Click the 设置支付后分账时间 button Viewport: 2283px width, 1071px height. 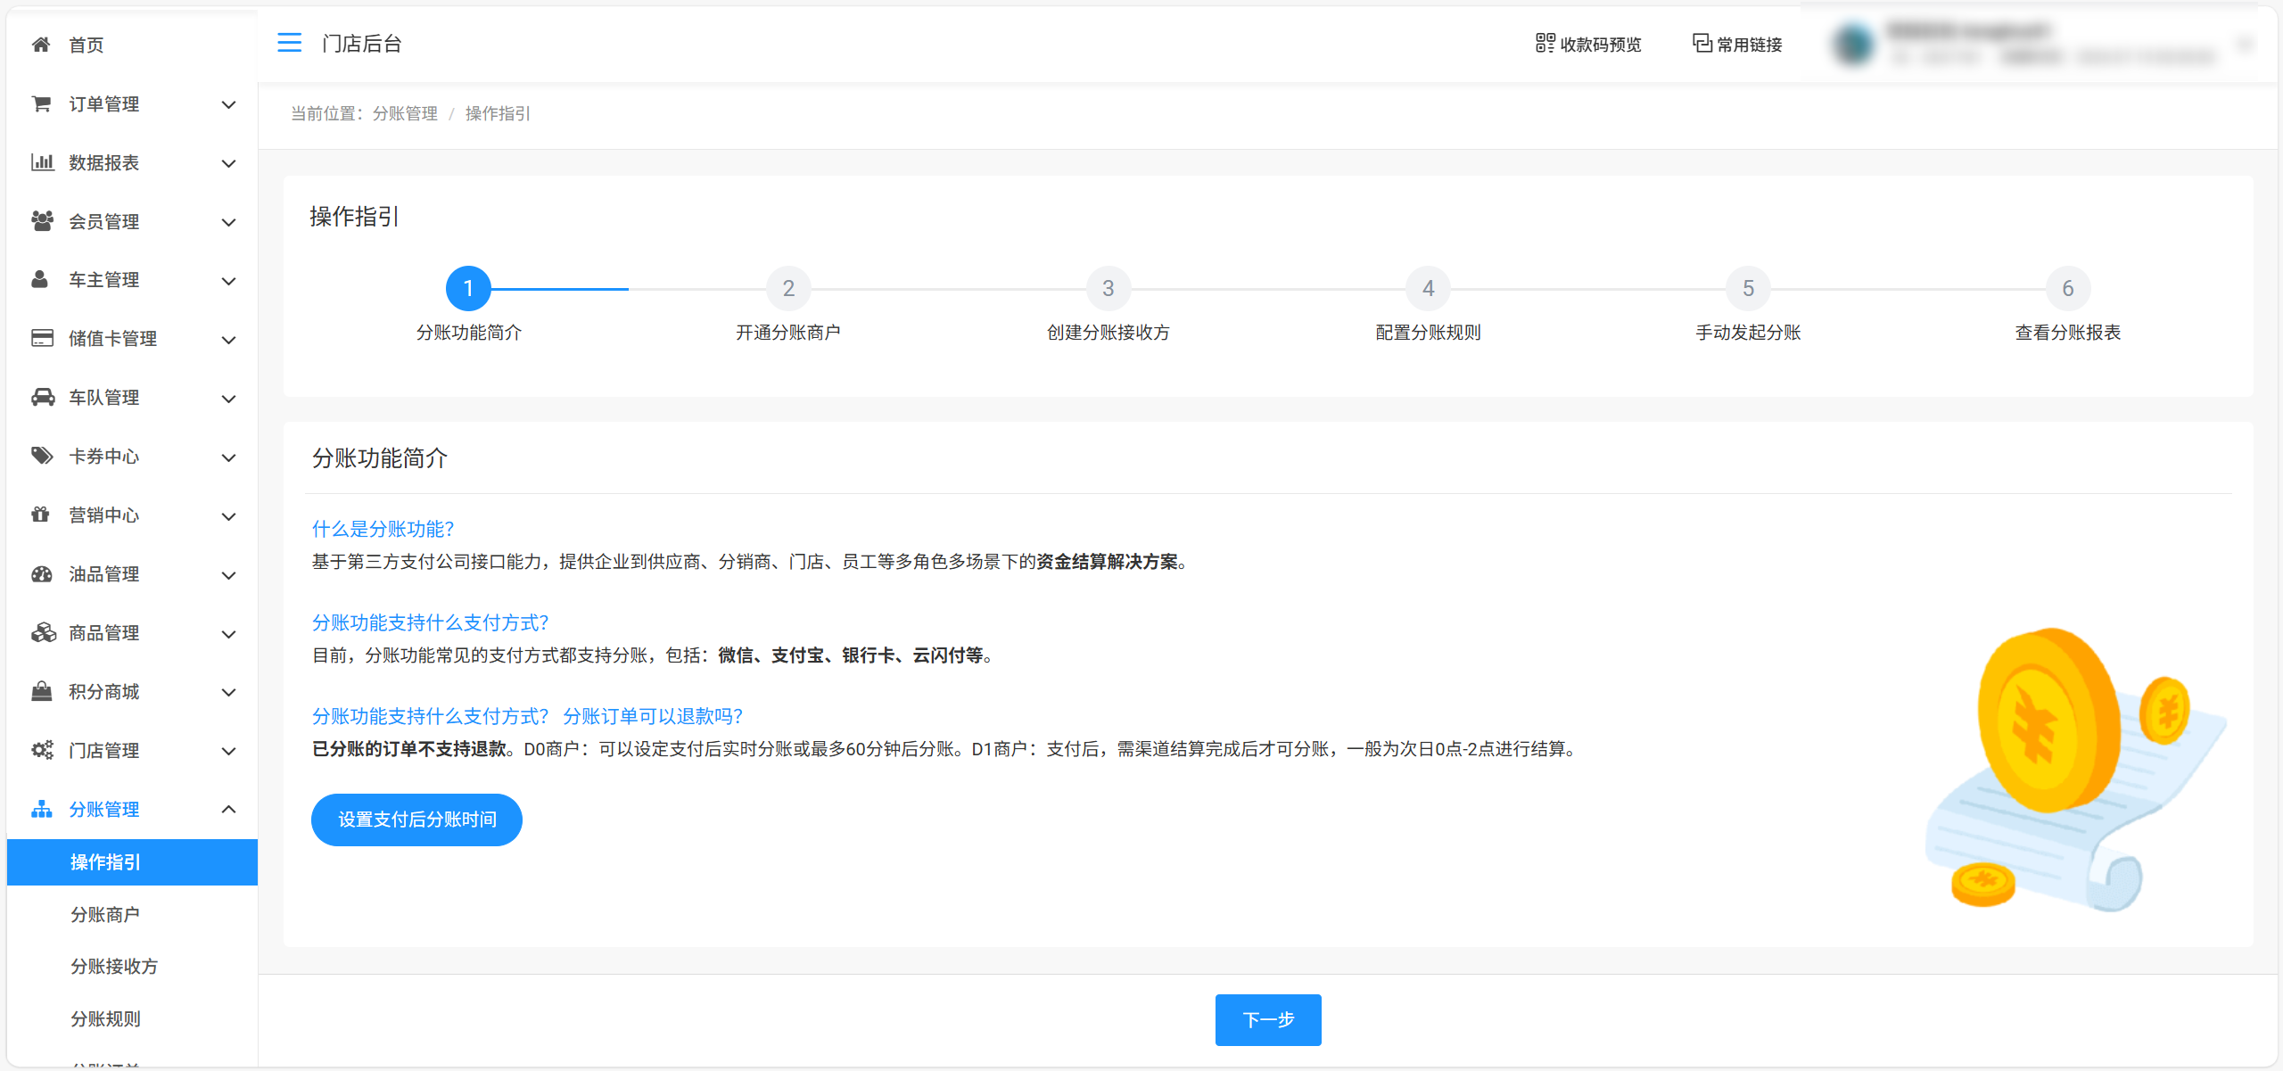[x=416, y=820]
